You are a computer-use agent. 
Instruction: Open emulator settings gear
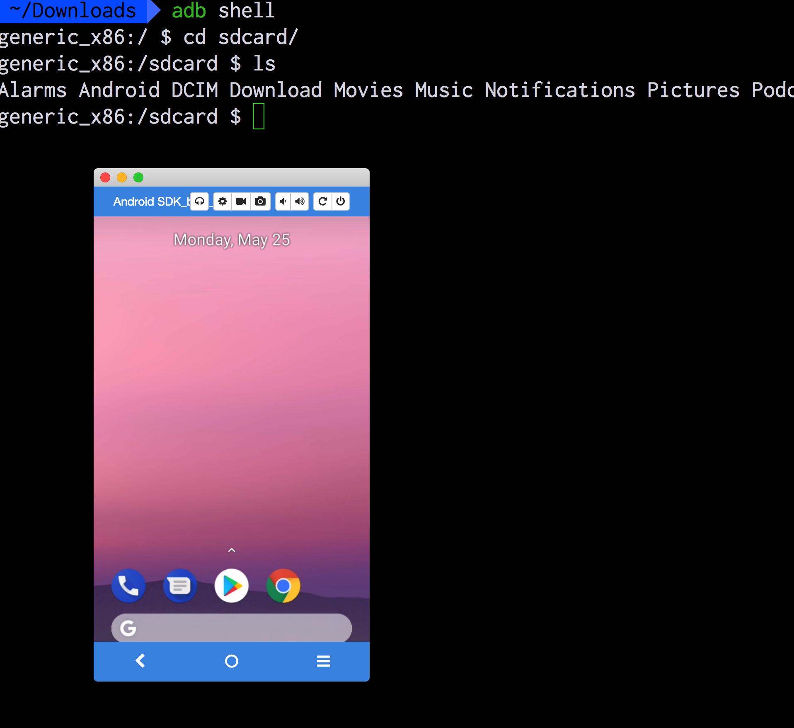click(x=223, y=201)
